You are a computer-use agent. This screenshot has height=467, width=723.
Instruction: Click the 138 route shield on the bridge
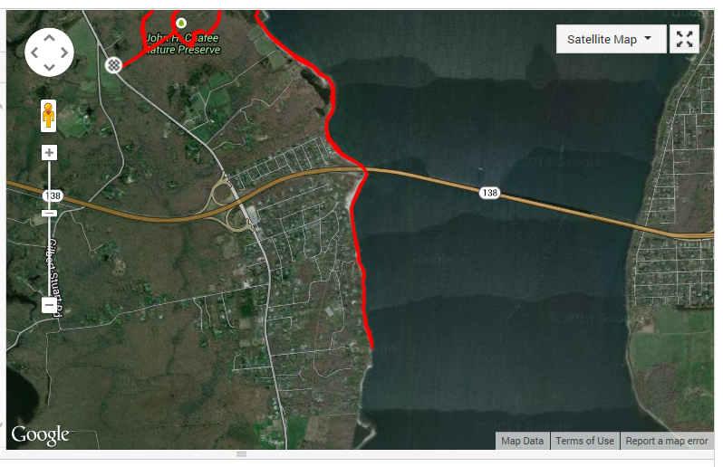(489, 193)
